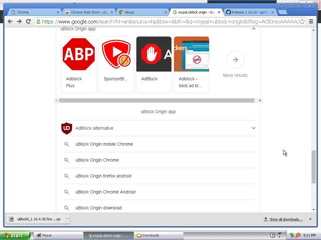The width and height of the screenshot is (321, 240).
Task: Click the page scrollbar down arrow
Action: pos(313,210)
